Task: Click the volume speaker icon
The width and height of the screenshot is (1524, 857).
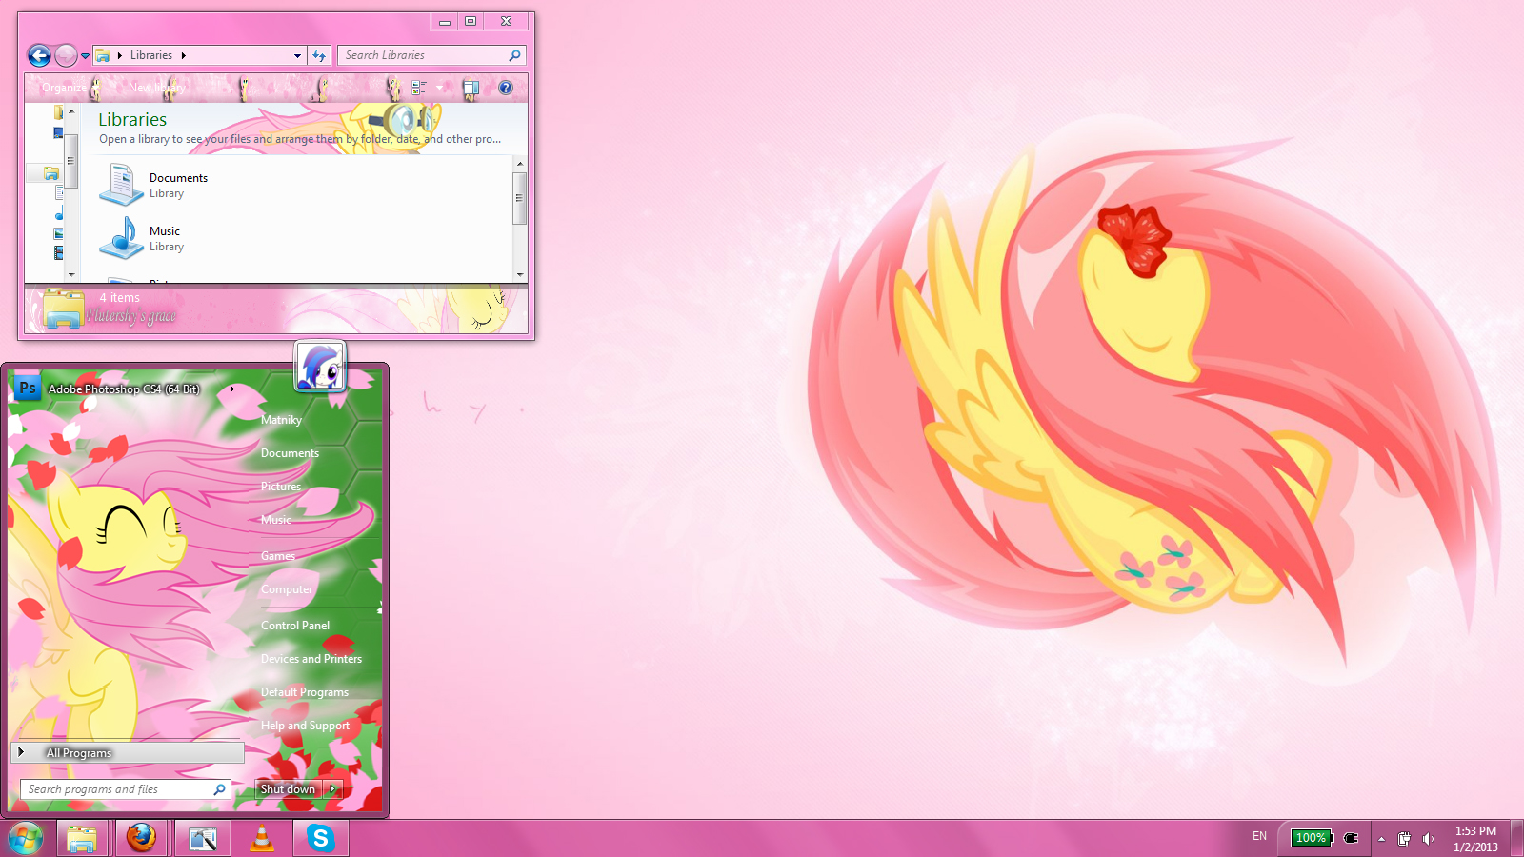Action: 1428,839
